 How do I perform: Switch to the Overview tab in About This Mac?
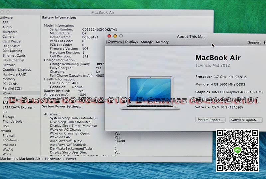[x=115, y=42]
